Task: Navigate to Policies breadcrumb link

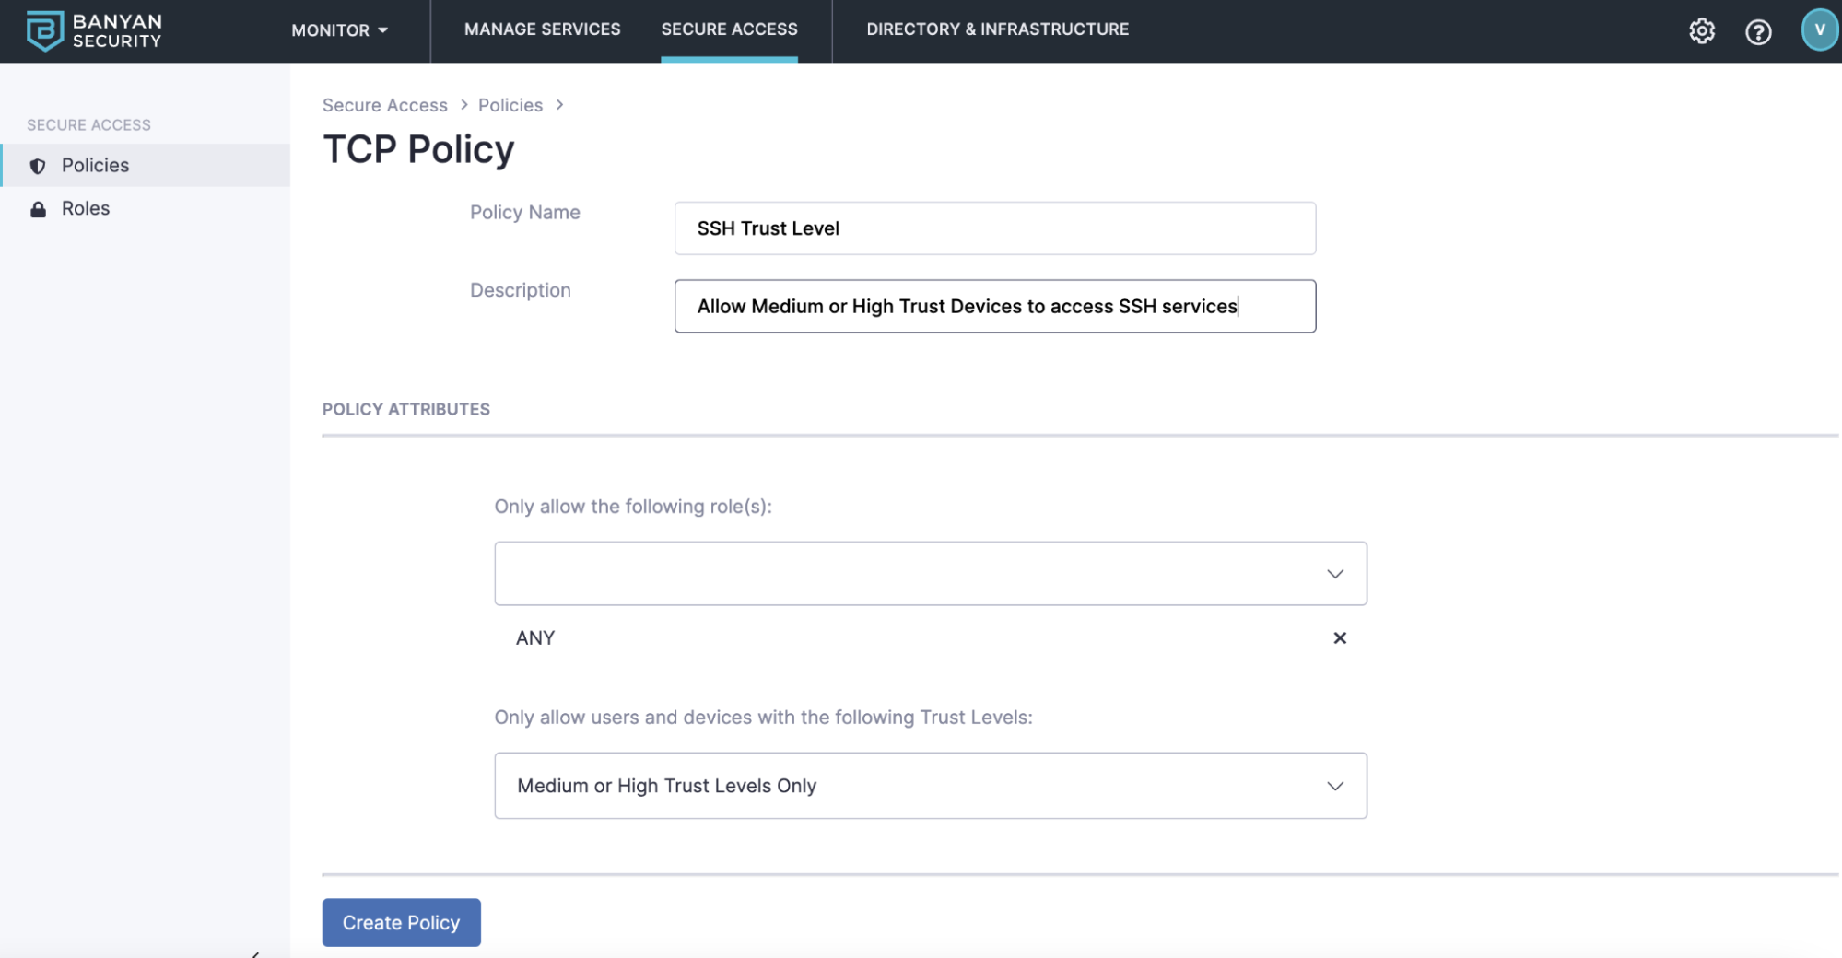Action: coord(510,105)
